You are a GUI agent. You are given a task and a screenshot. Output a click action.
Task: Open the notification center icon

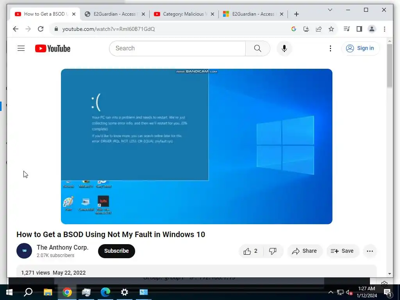[387, 293]
